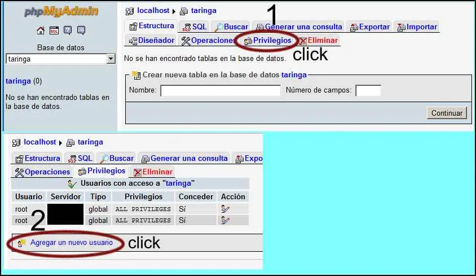Click server icon beside lower localhost link
The image size is (476, 276).
16,143
